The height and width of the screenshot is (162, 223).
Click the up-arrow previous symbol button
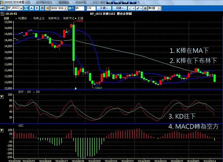click(32, 8)
